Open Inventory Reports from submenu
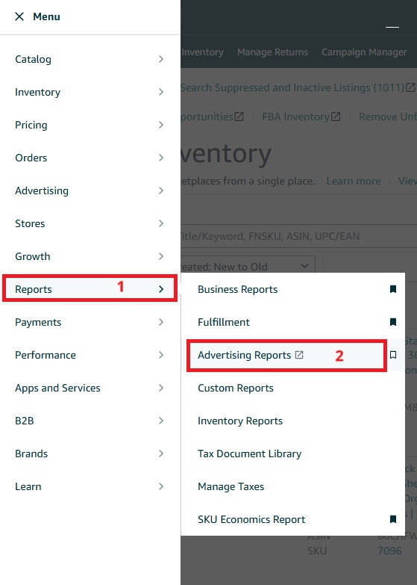 [240, 421]
